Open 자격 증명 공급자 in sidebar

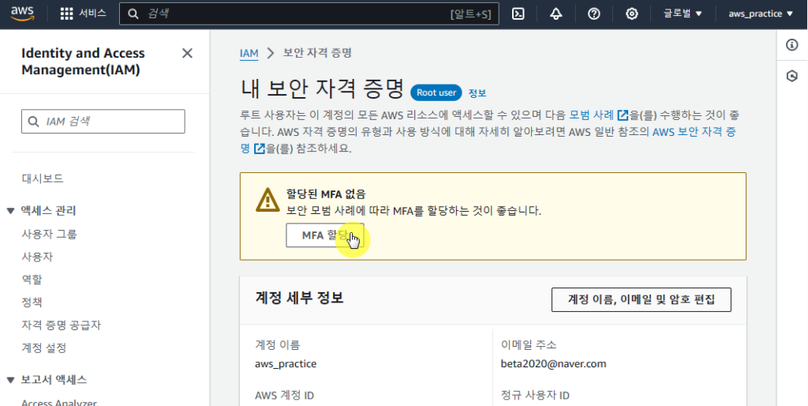[x=62, y=325]
